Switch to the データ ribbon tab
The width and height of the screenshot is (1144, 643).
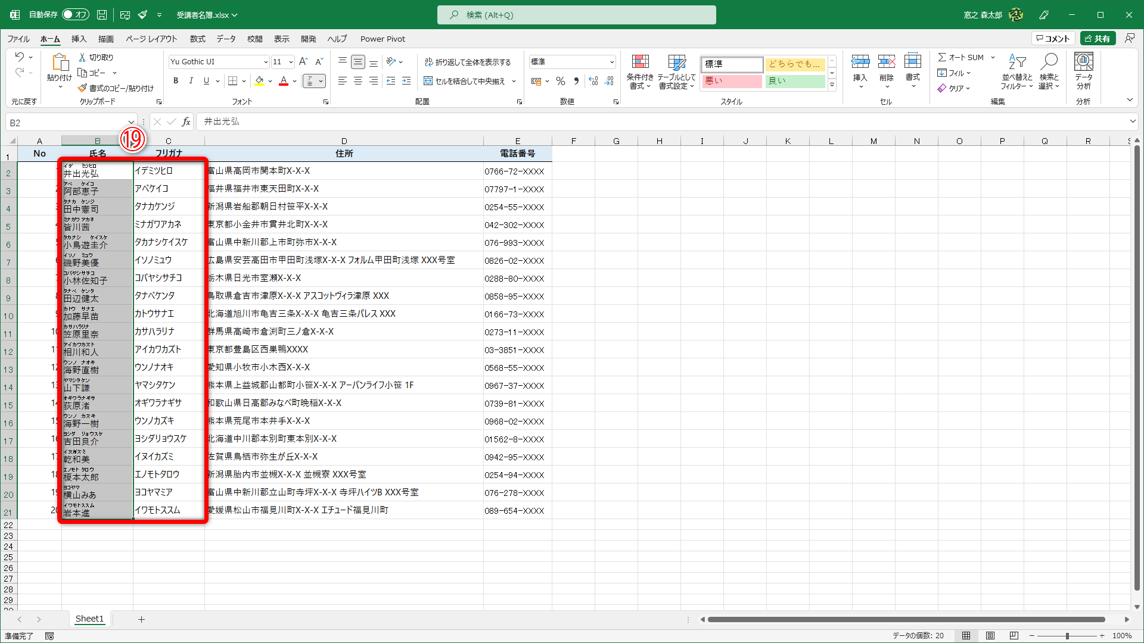tap(226, 39)
